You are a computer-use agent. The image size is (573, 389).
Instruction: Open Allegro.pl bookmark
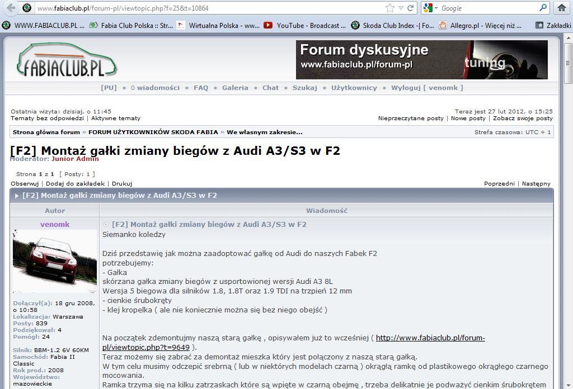pos(480,25)
